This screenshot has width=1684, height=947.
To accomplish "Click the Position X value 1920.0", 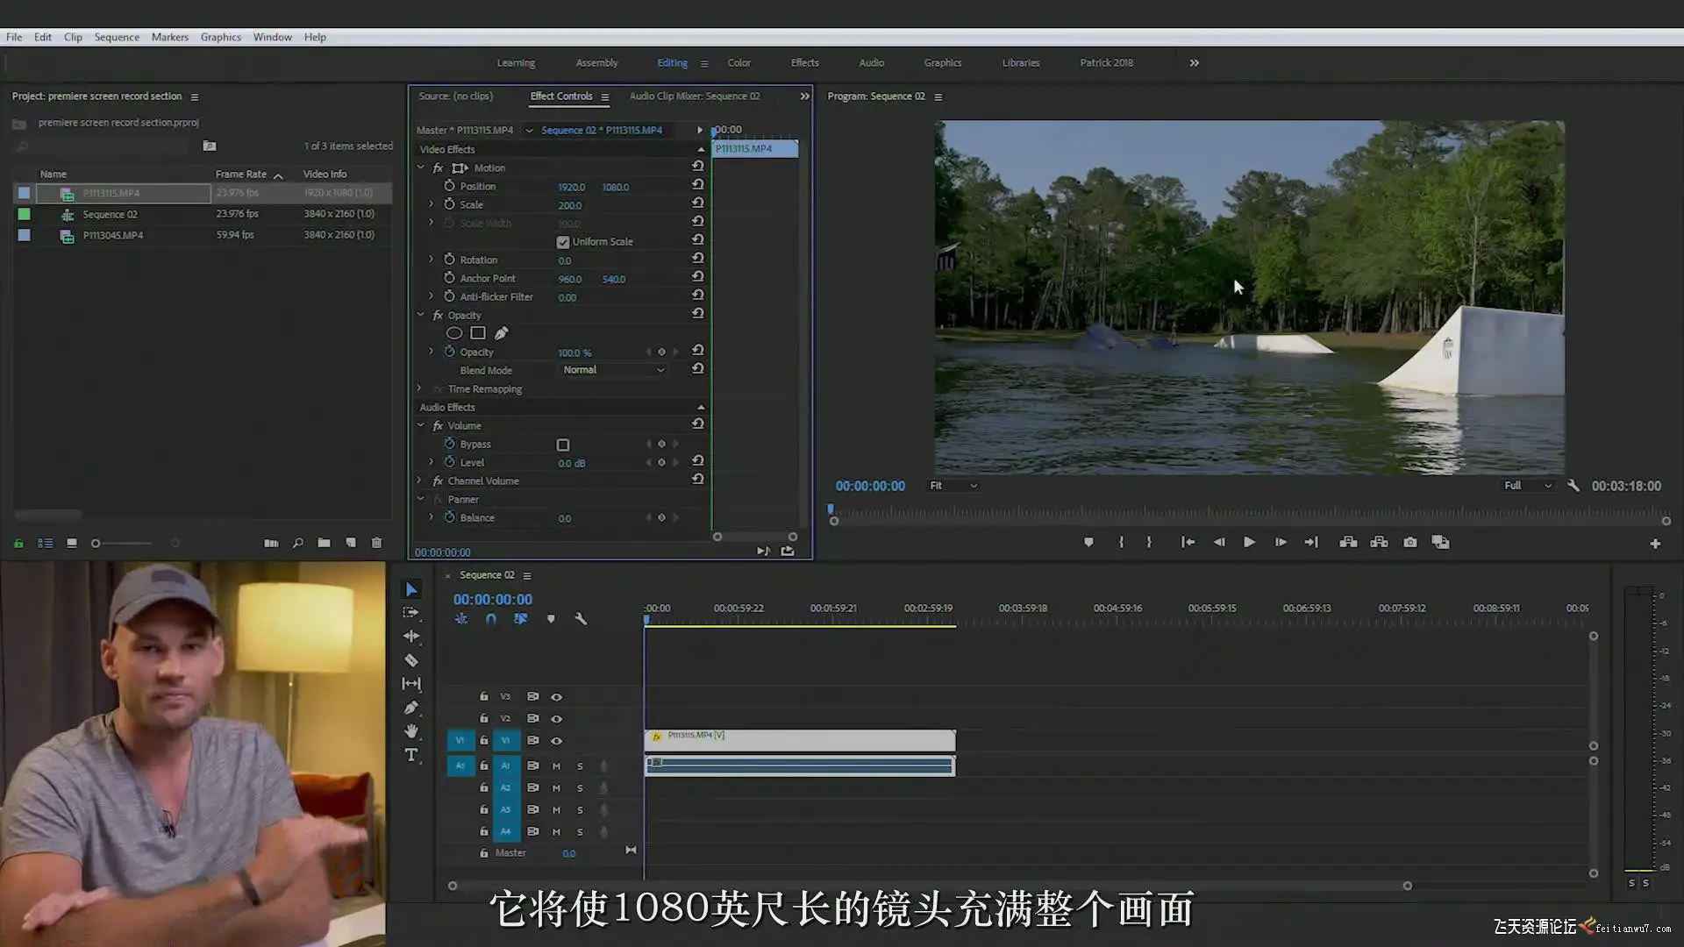I will (x=571, y=187).
